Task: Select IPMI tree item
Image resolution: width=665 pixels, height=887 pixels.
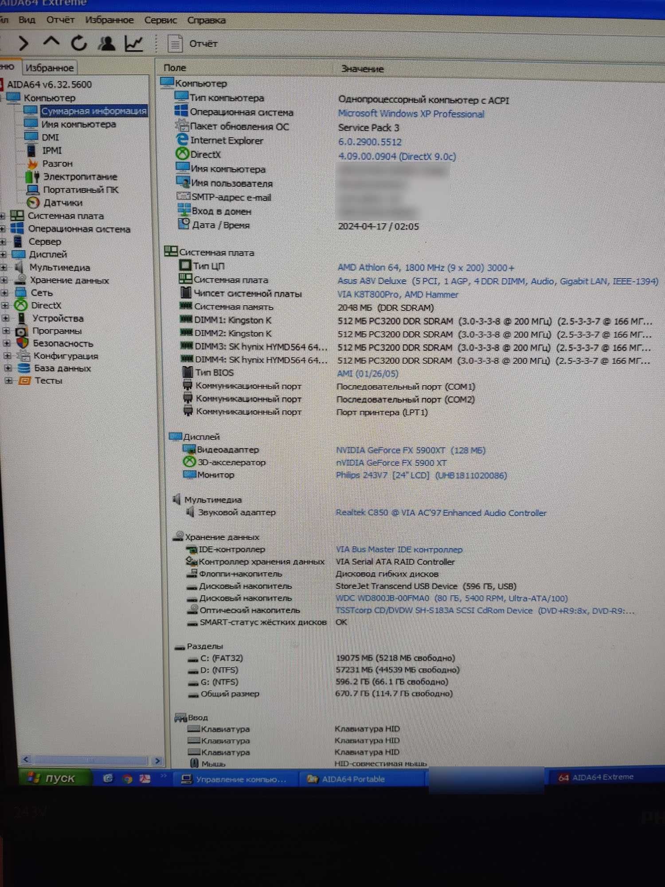Action: click(x=51, y=150)
